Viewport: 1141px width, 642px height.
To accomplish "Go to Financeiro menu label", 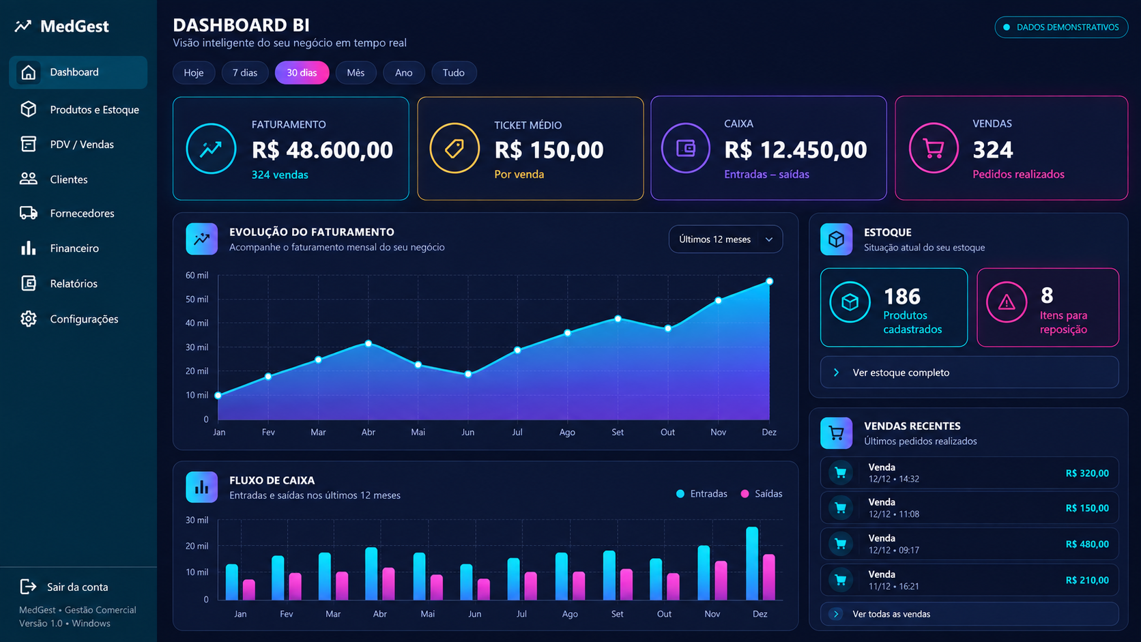I will 74,248.
